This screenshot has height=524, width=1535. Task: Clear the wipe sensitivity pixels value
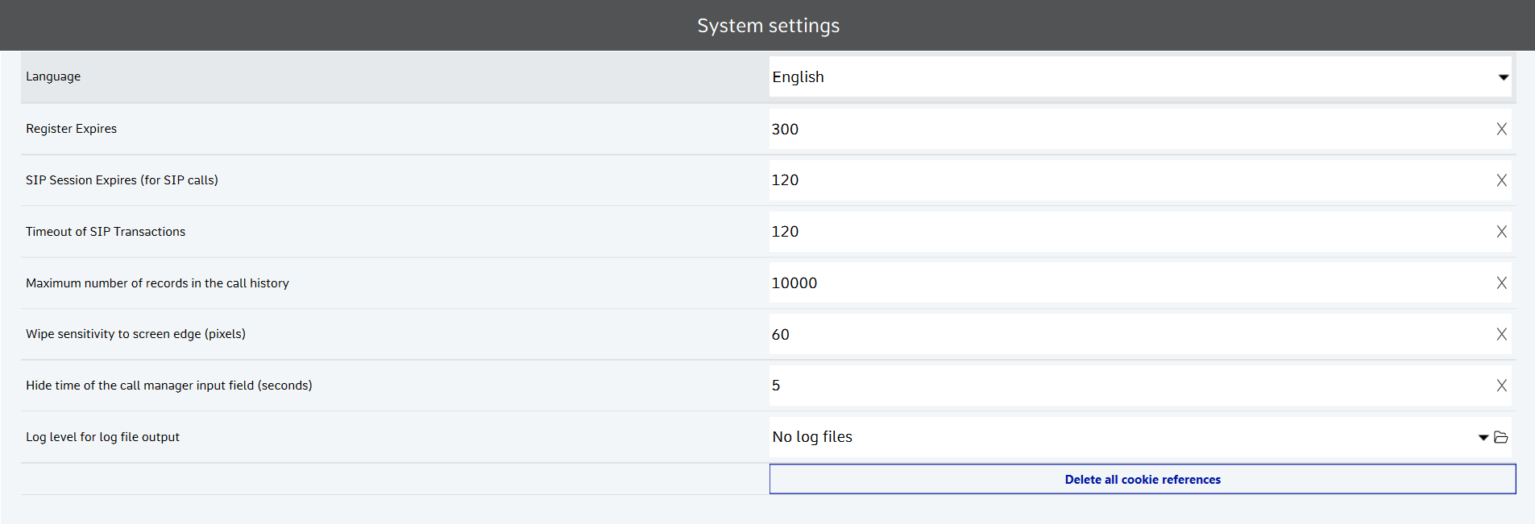[x=1501, y=334]
